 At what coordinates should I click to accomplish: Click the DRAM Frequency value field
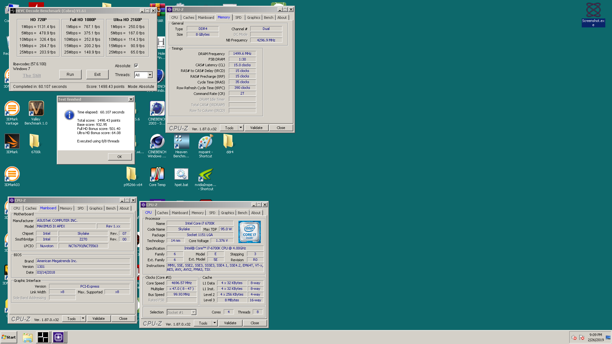pos(242,54)
